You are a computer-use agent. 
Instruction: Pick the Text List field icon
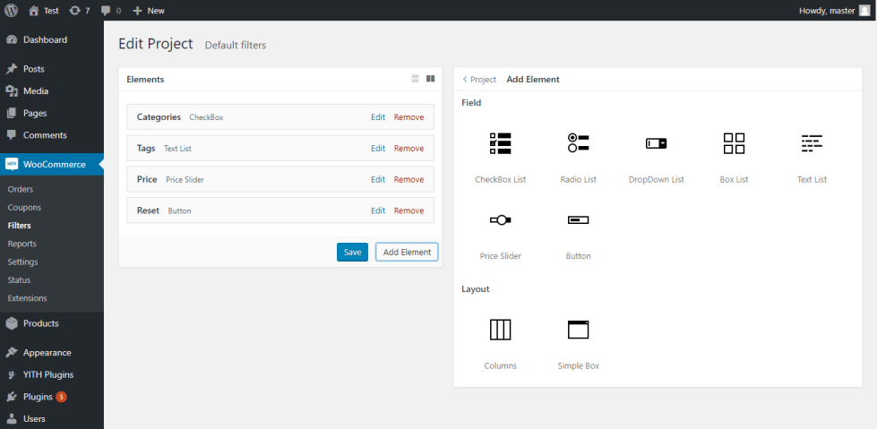pos(812,143)
